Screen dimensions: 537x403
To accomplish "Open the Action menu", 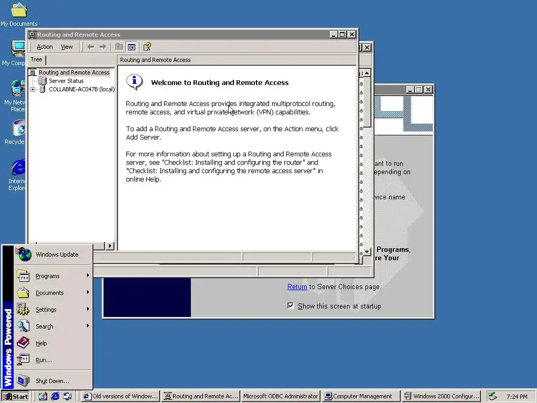I will 45,47.
